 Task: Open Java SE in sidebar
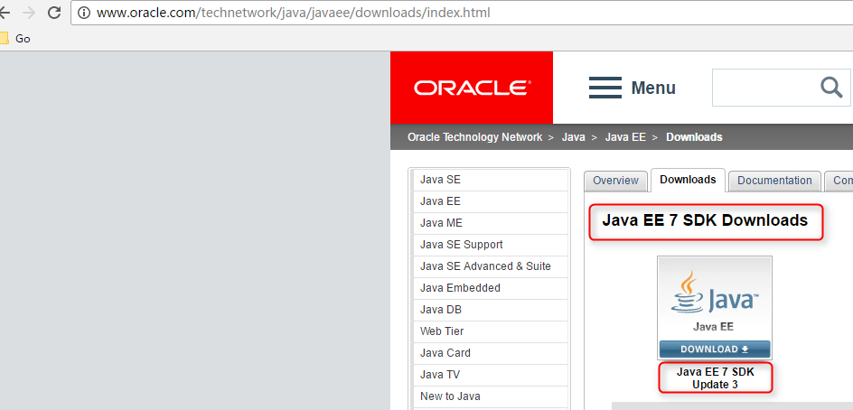point(490,180)
